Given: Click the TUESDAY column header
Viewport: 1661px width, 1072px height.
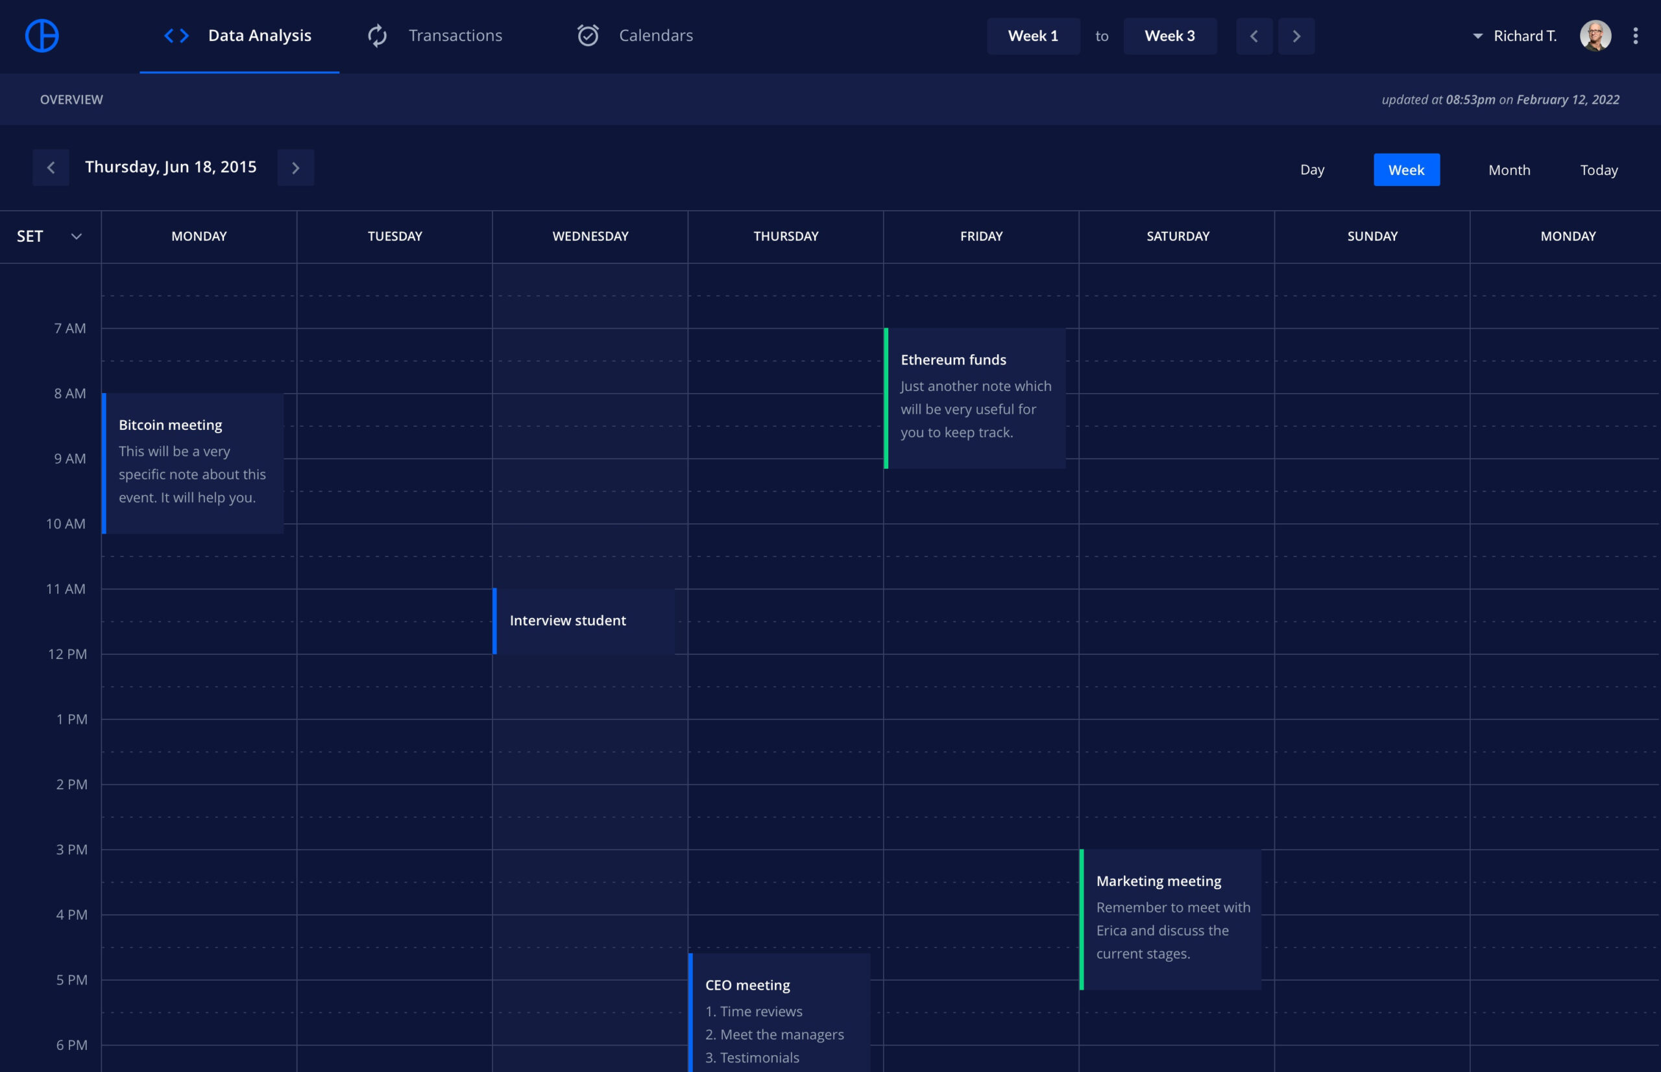Looking at the screenshot, I should click(395, 237).
